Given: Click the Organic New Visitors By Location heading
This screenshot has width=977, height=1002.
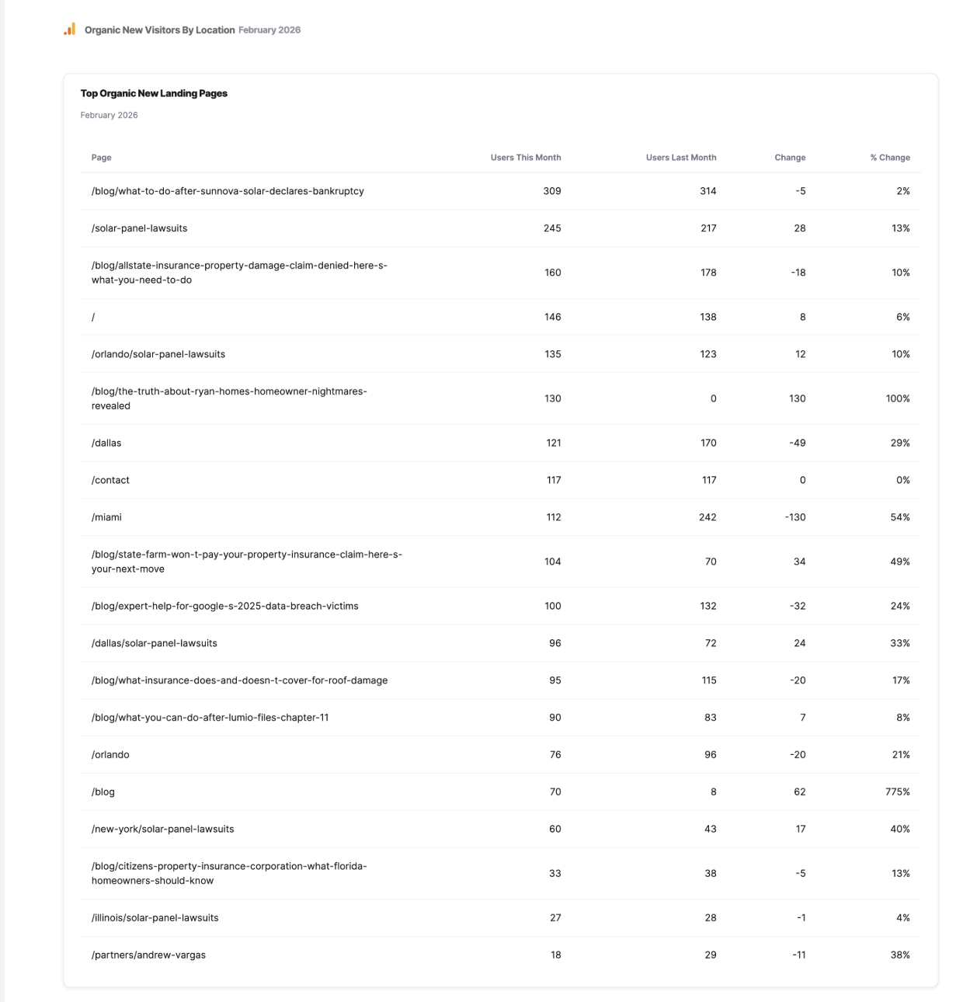Looking at the screenshot, I should tap(159, 30).
